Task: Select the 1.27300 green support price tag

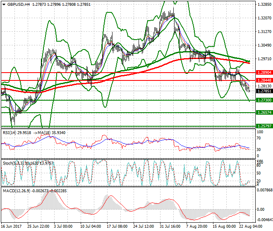Action: click(x=263, y=100)
